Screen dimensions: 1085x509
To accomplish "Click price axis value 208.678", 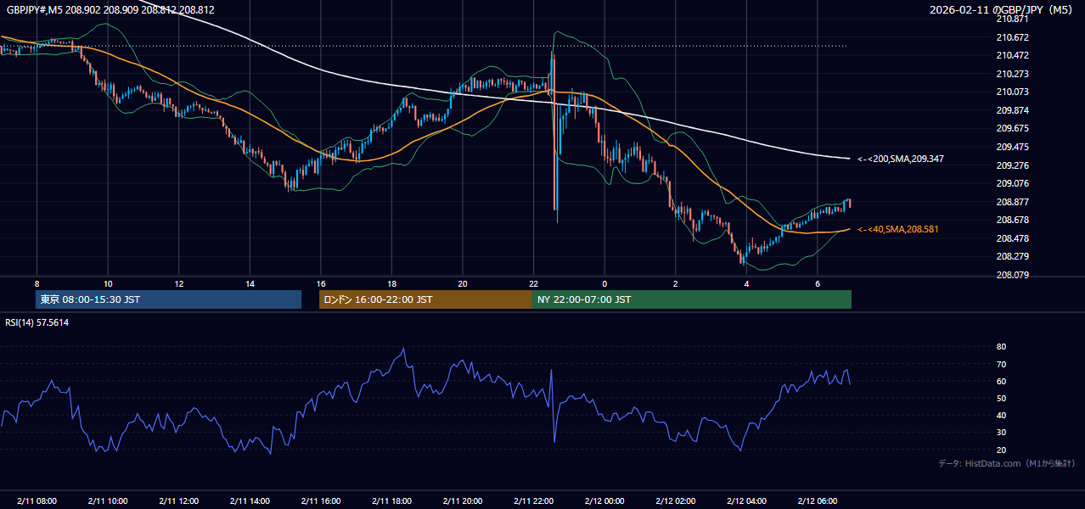I will coord(1012,220).
